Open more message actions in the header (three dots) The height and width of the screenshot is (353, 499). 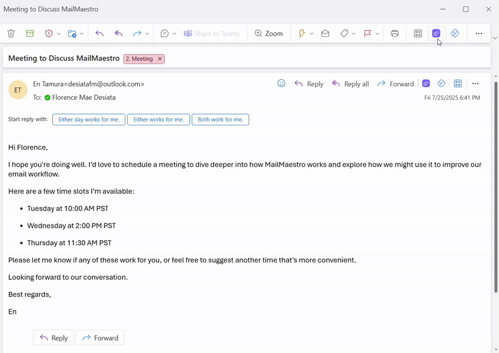pos(475,84)
